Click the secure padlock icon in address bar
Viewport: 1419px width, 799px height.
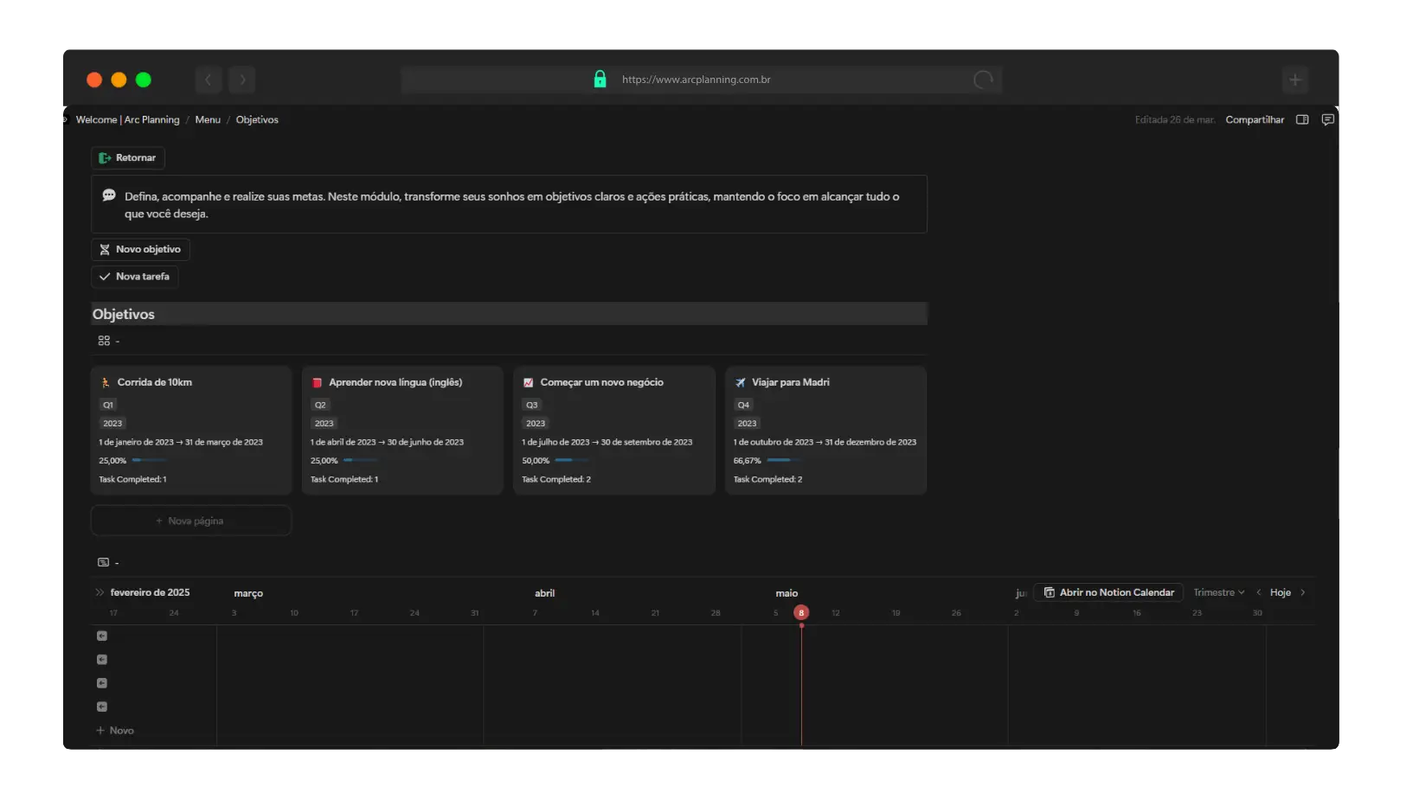click(600, 80)
